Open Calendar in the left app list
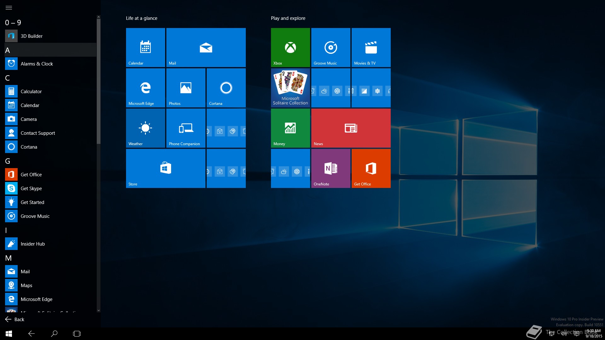 coord(51,105)
